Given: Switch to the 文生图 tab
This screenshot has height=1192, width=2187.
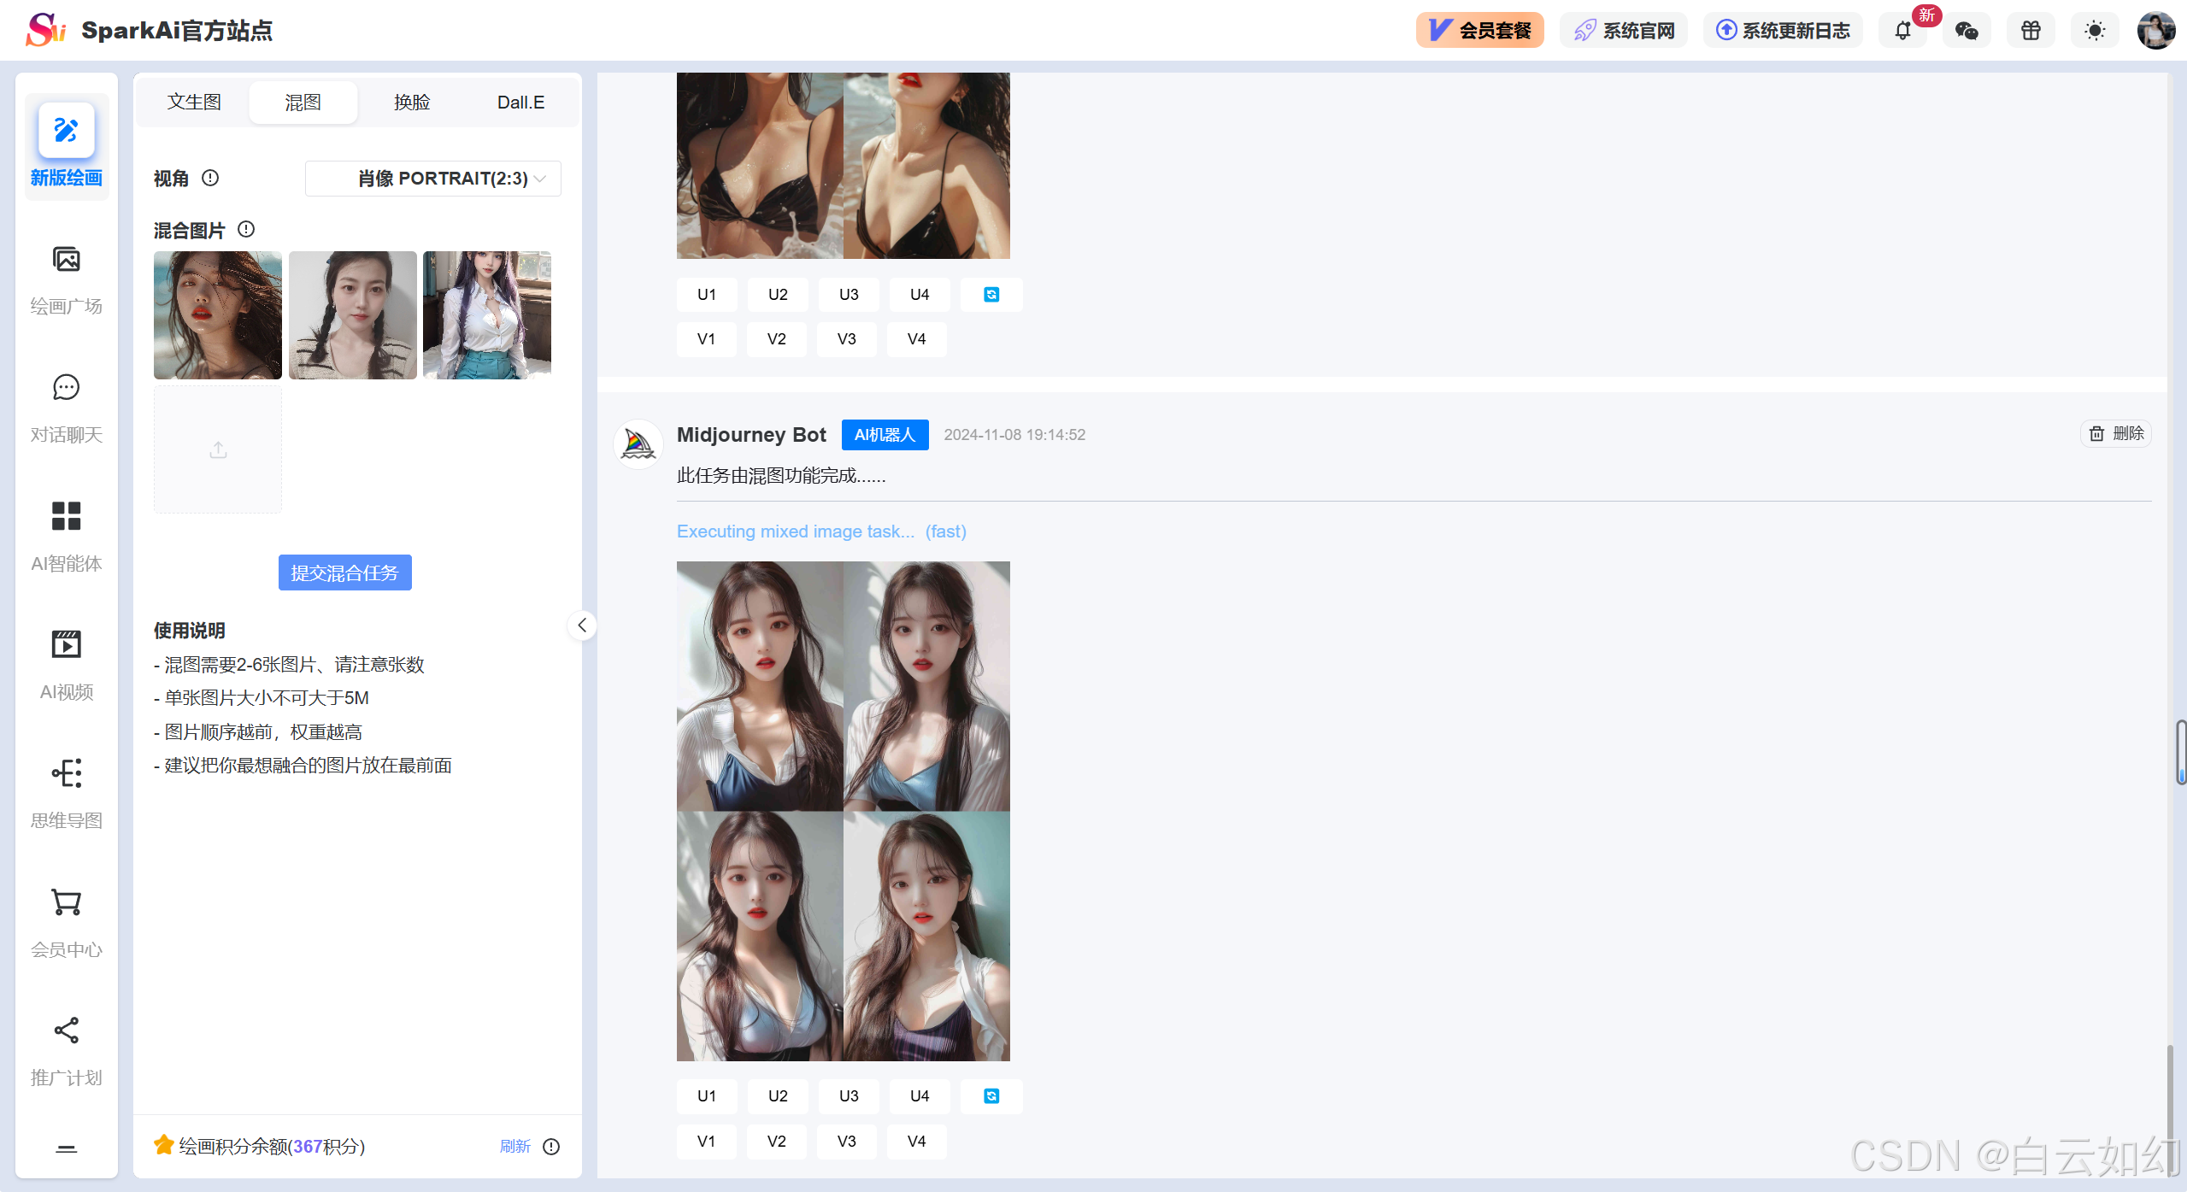Looking at the screenshot, I should [x=194, y=103].
